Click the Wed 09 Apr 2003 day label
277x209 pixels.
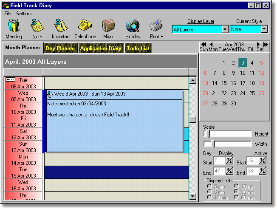23,96
